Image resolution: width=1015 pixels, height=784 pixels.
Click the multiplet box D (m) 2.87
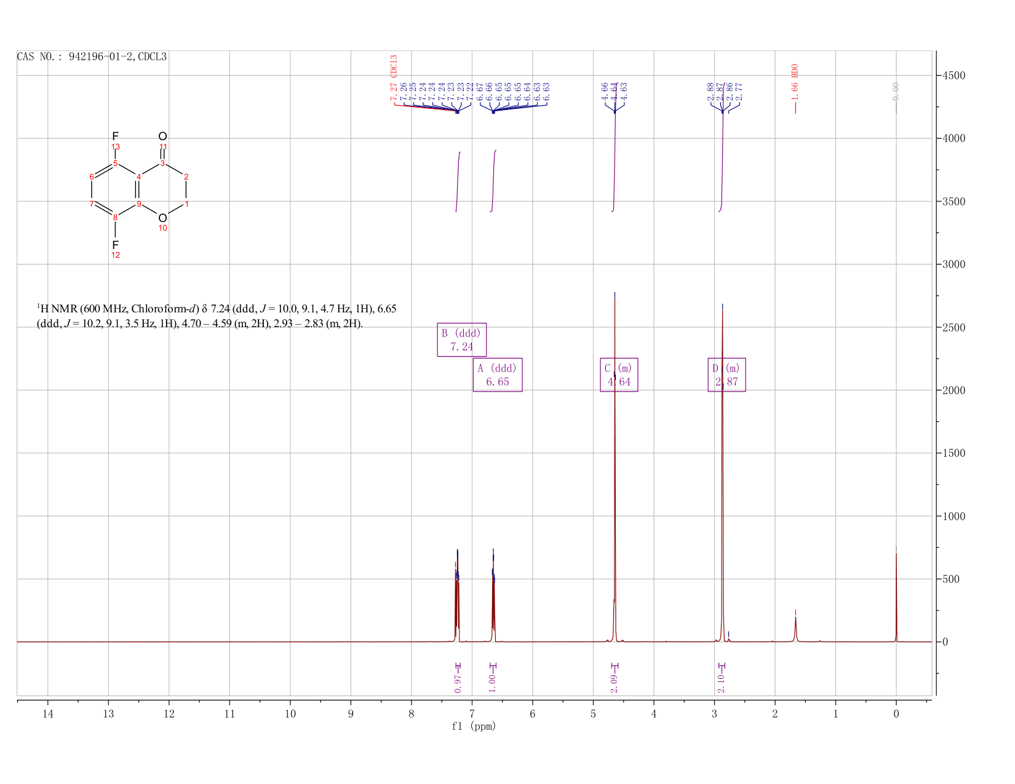tap(726, 374)
